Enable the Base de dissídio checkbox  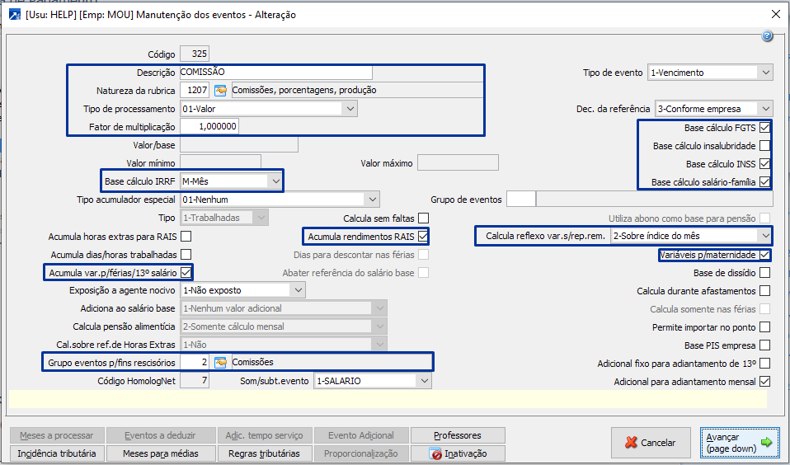click(764, 273)
